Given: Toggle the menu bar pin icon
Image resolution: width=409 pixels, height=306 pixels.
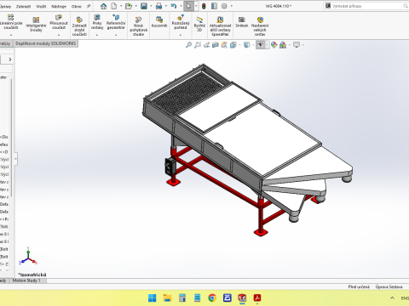Looking at the screenshot, I should pyautogui.click(x=89, y=6).
